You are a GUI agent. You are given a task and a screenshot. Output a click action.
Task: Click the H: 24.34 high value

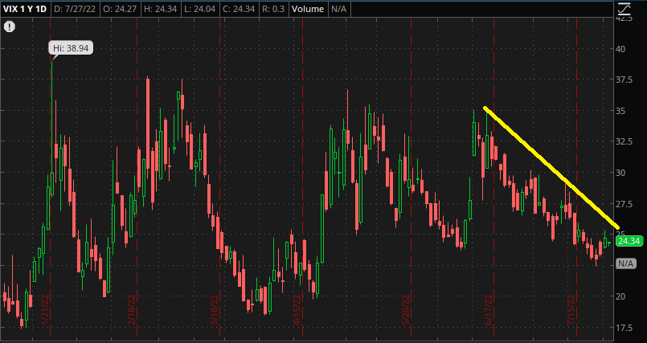(x=161, y=9)
